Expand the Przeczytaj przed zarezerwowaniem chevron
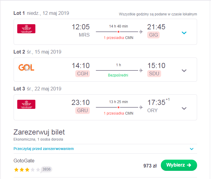Viewport: 211px width, 179px height. point(192,149)
